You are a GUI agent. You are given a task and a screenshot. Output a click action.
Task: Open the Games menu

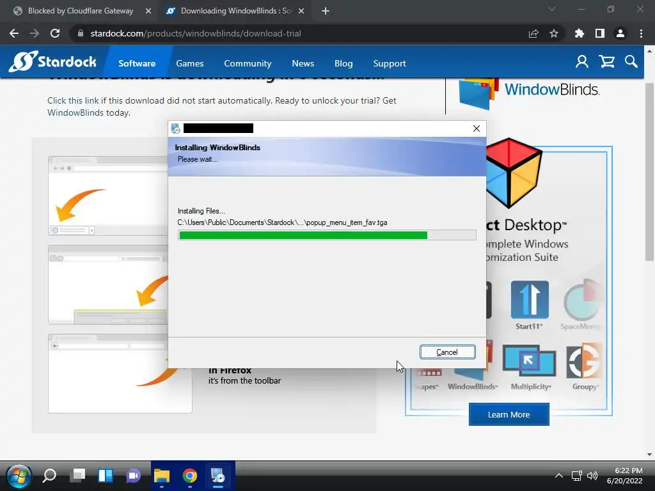click(189, 63)
